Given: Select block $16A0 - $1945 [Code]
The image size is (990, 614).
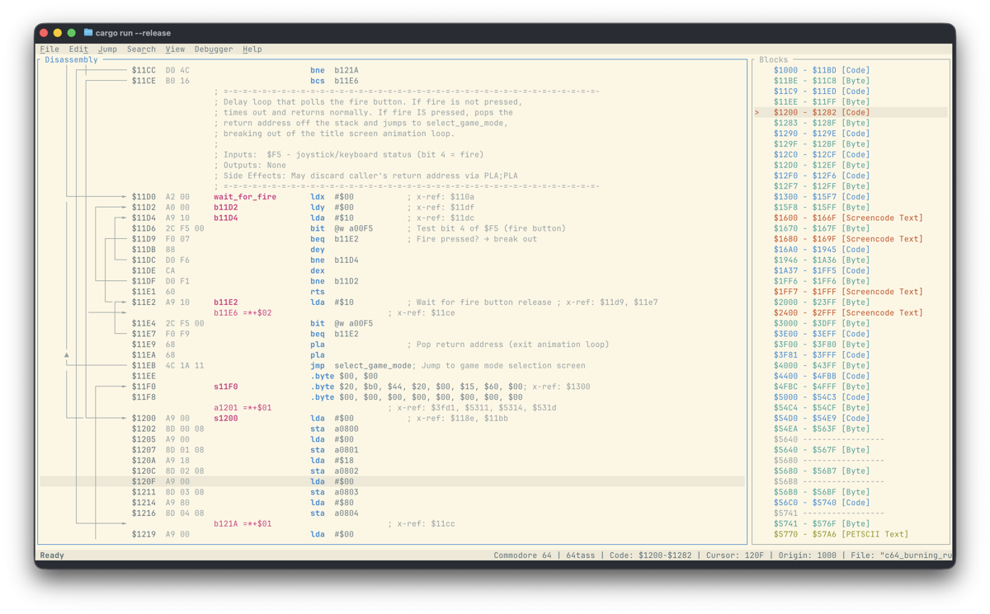Looking at the screenshot, I should click(x=821, y=249).
